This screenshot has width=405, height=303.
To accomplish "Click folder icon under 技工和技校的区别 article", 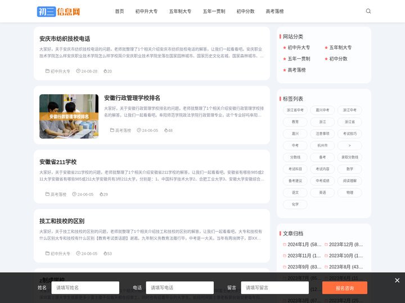I will tap(47, 253).
